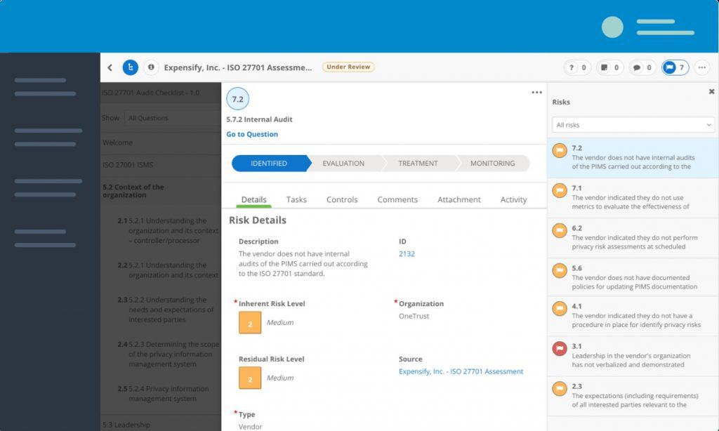Click the back arrow beside assessment title

110,67
